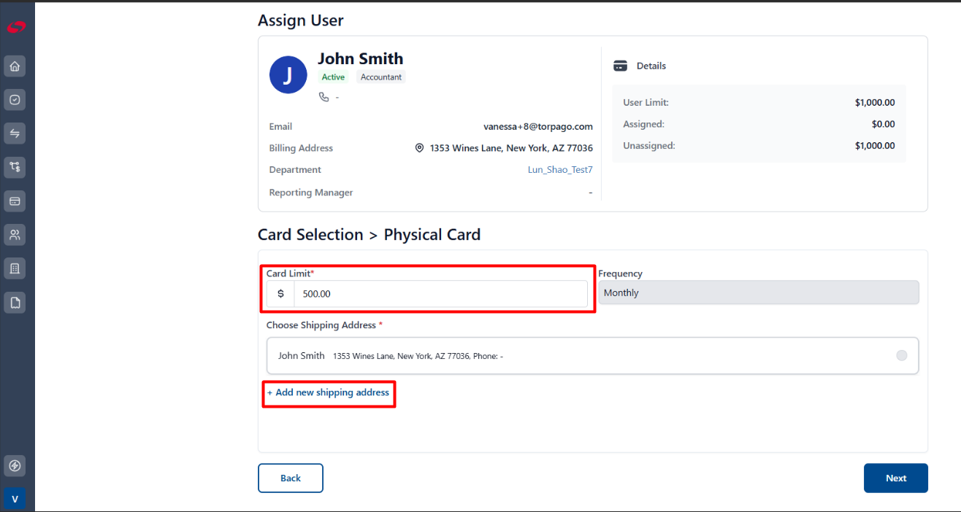The image size is (961, 512).
Task: Click the John Smith avatar circle
Action: (288, 74)
